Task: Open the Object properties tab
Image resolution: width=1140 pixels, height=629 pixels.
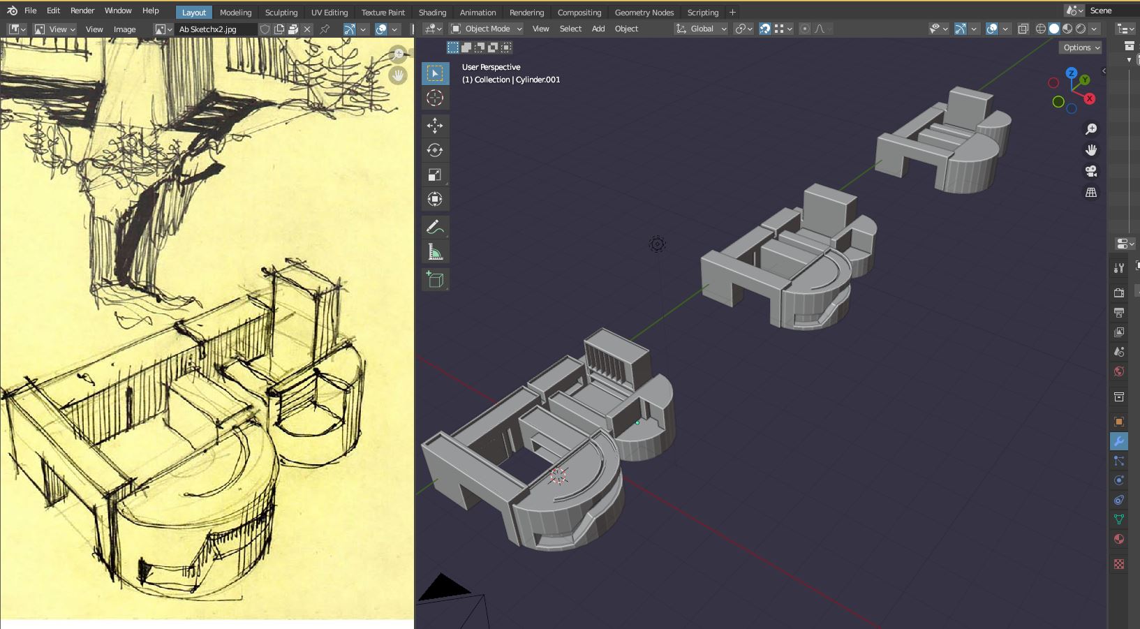Action: point(1119,422)
